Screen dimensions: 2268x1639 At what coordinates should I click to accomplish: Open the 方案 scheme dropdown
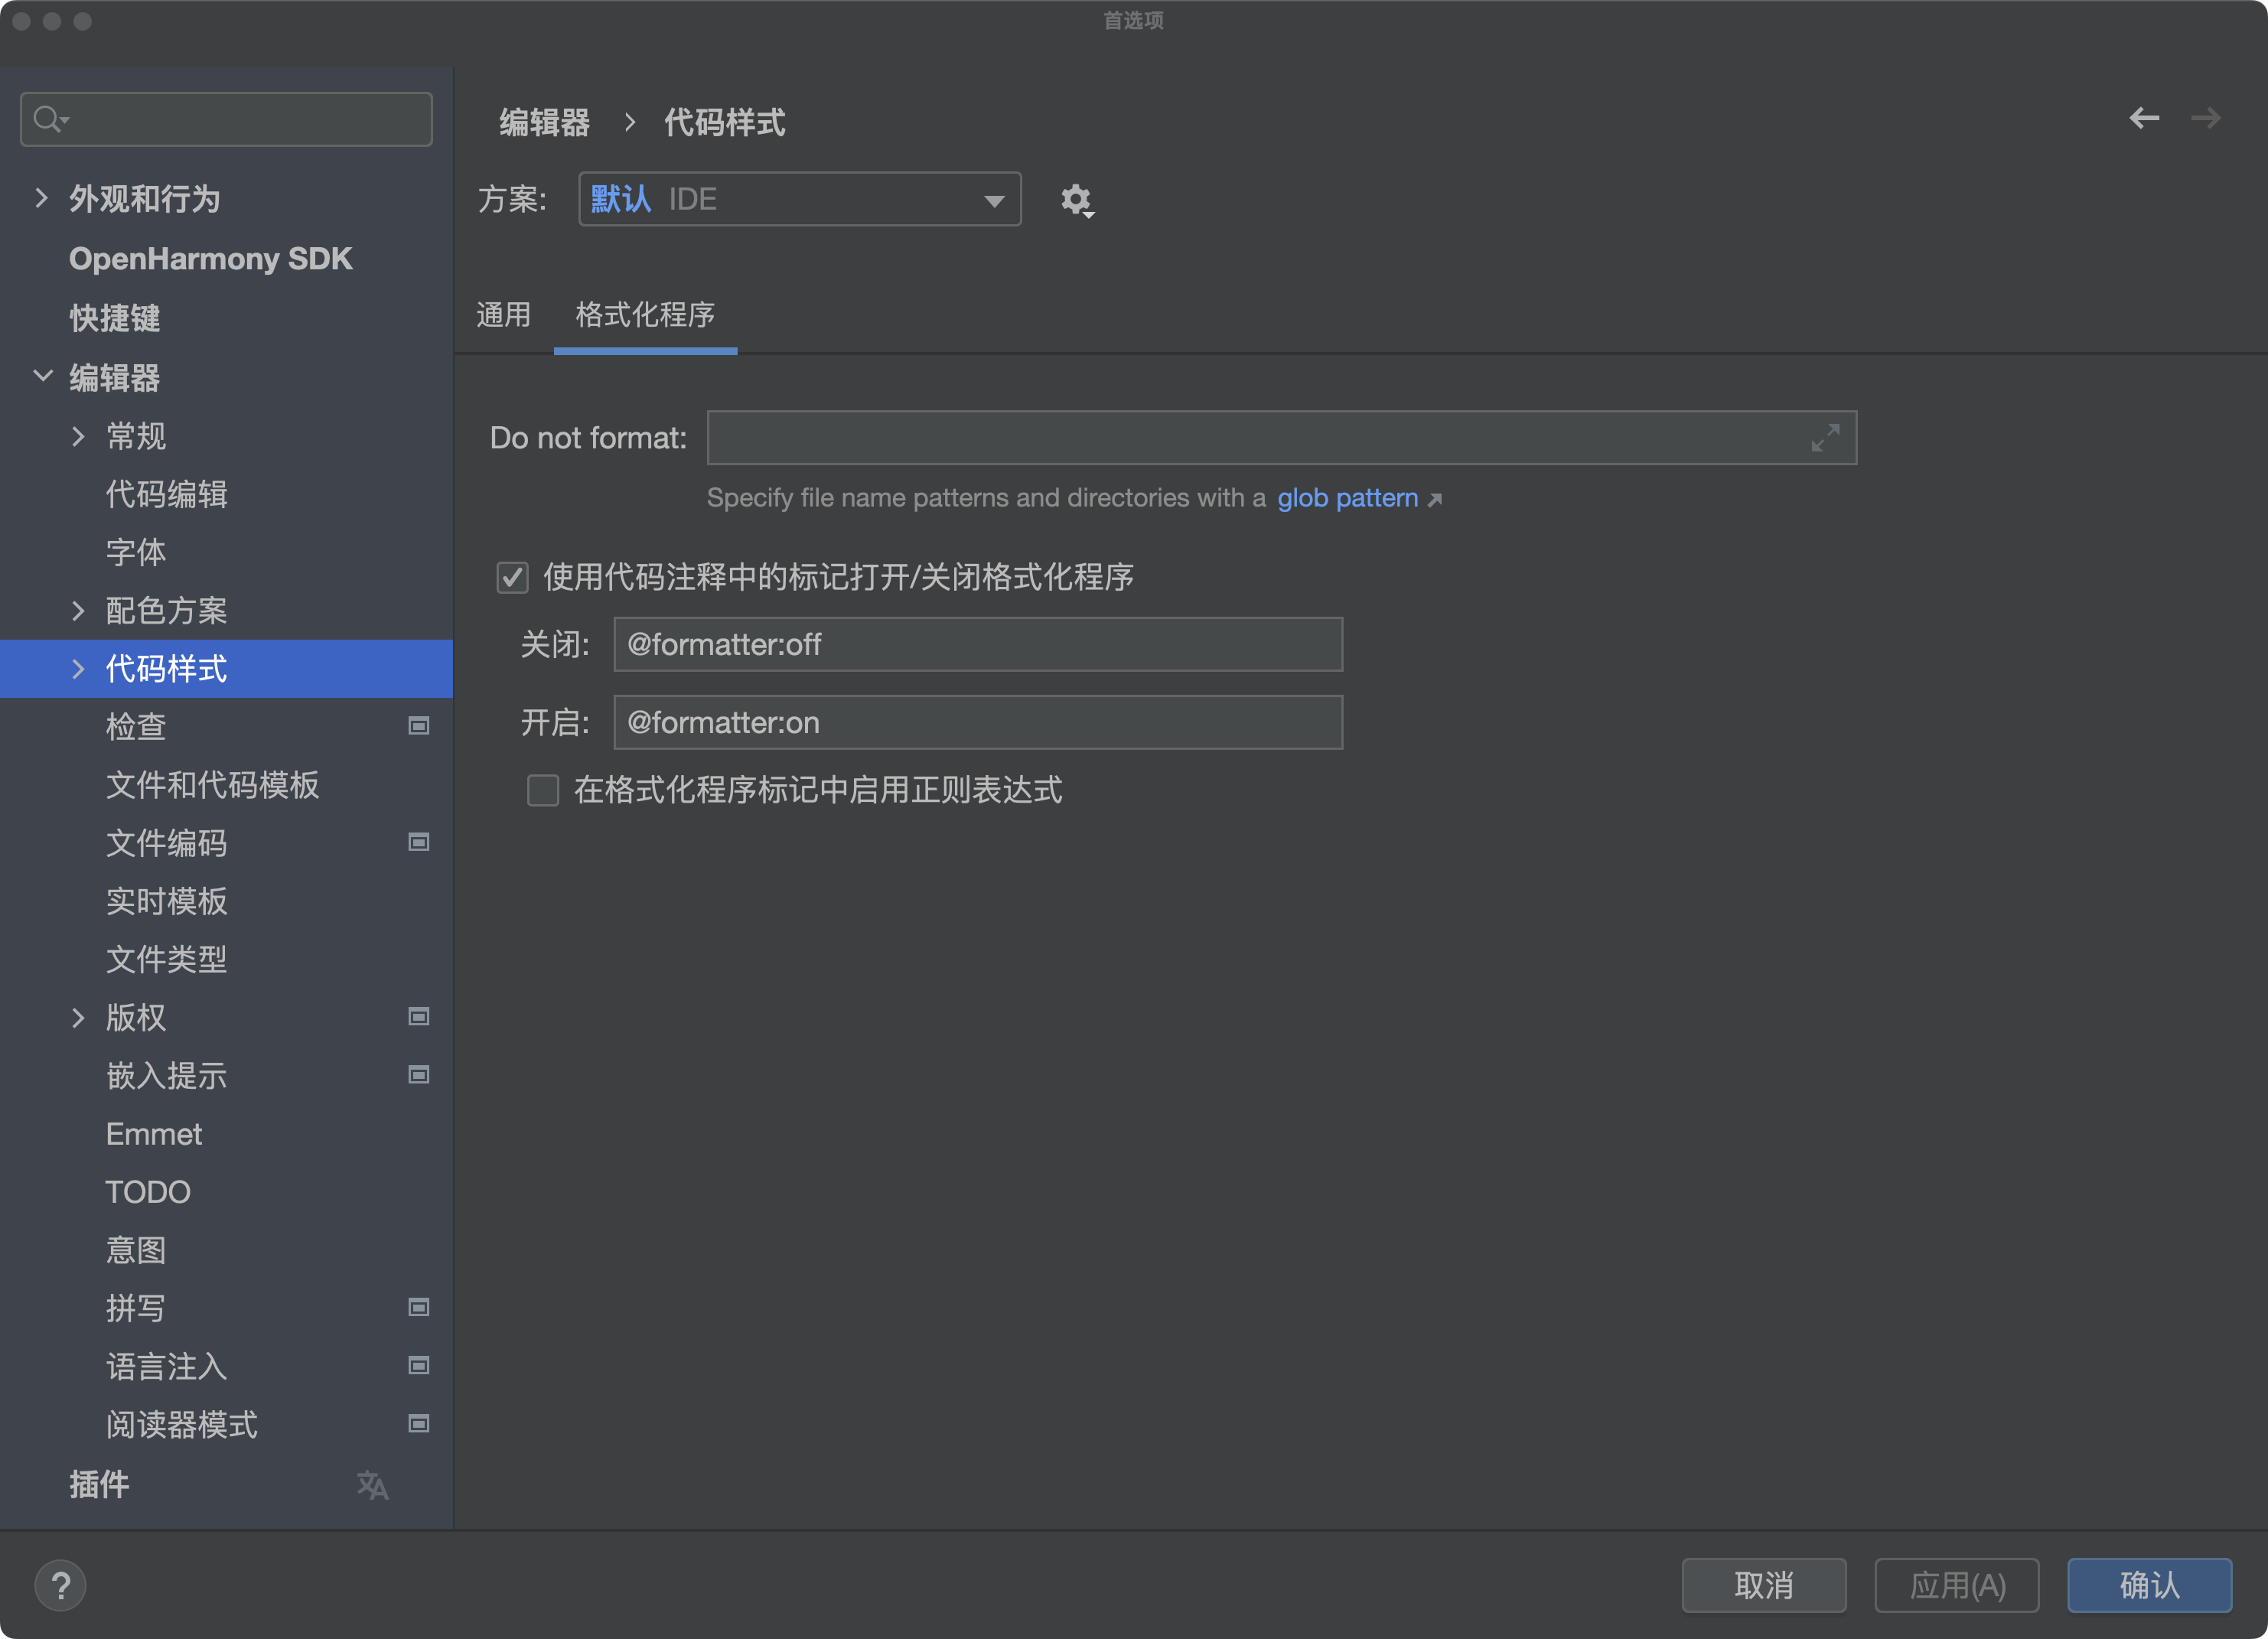pos(799,200)
